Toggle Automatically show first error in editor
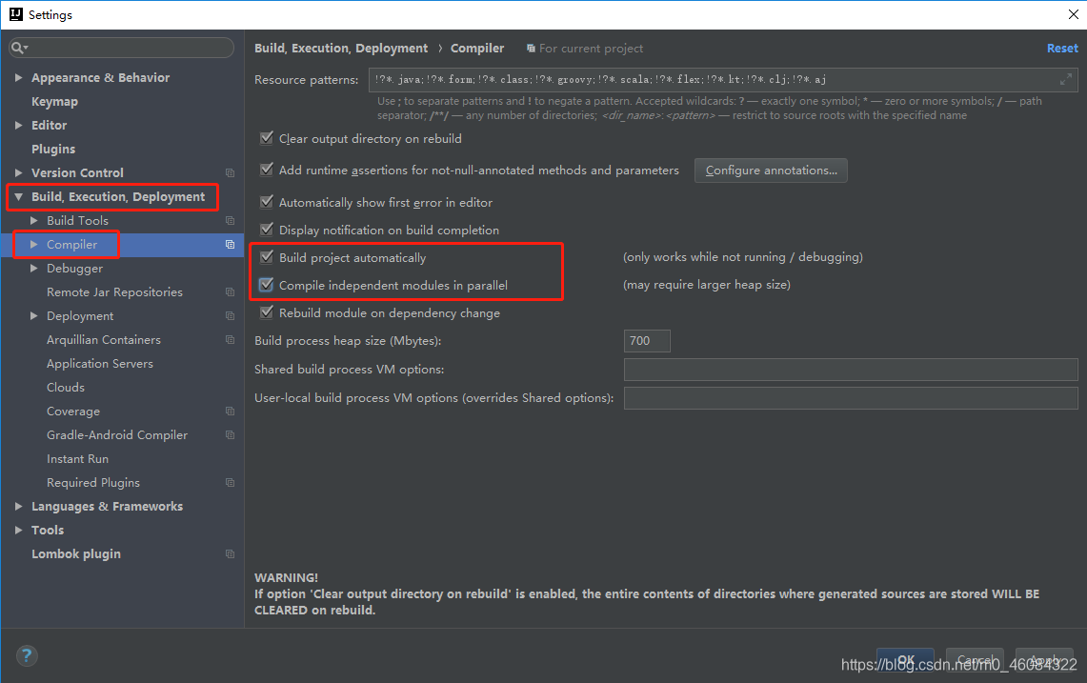This screenshot has height=683, width=1087. (x=266, y=202)
